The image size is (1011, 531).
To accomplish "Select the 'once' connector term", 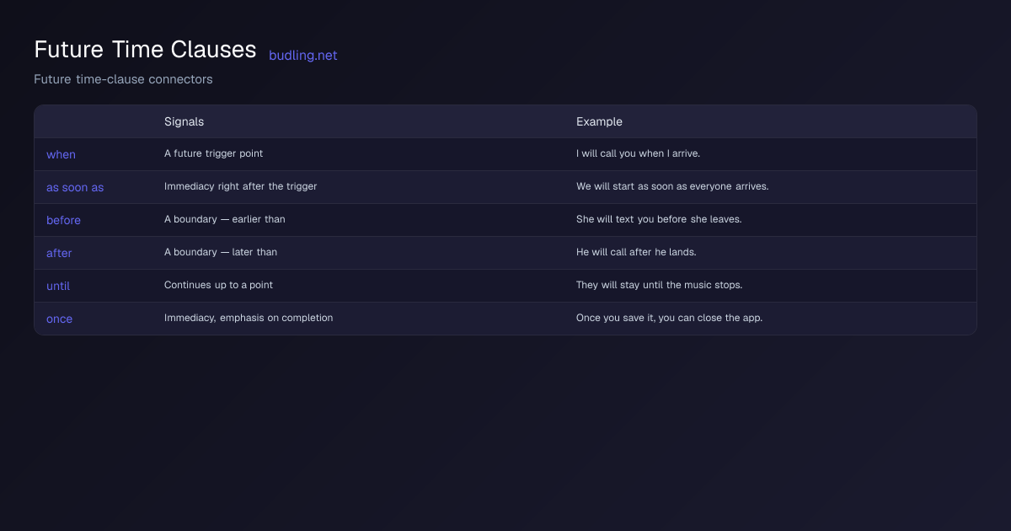I will click(59, 319).
